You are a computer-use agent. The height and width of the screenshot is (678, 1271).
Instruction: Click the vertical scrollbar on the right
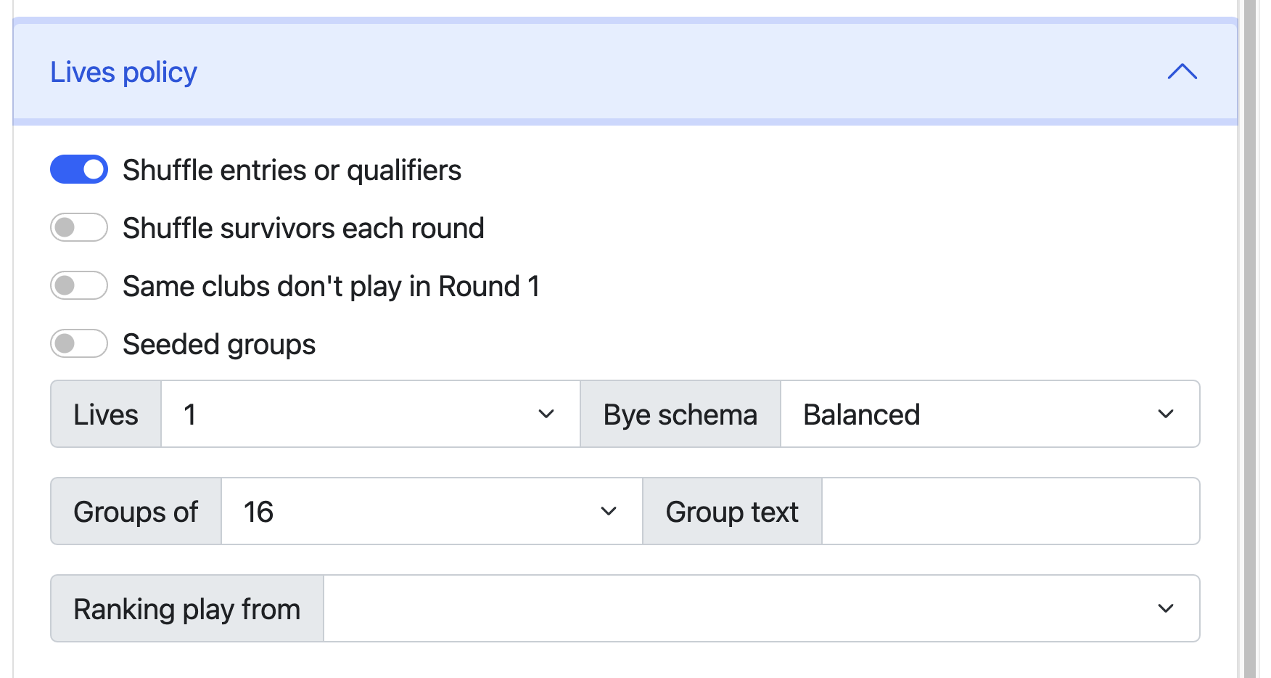coord(1250,339)
